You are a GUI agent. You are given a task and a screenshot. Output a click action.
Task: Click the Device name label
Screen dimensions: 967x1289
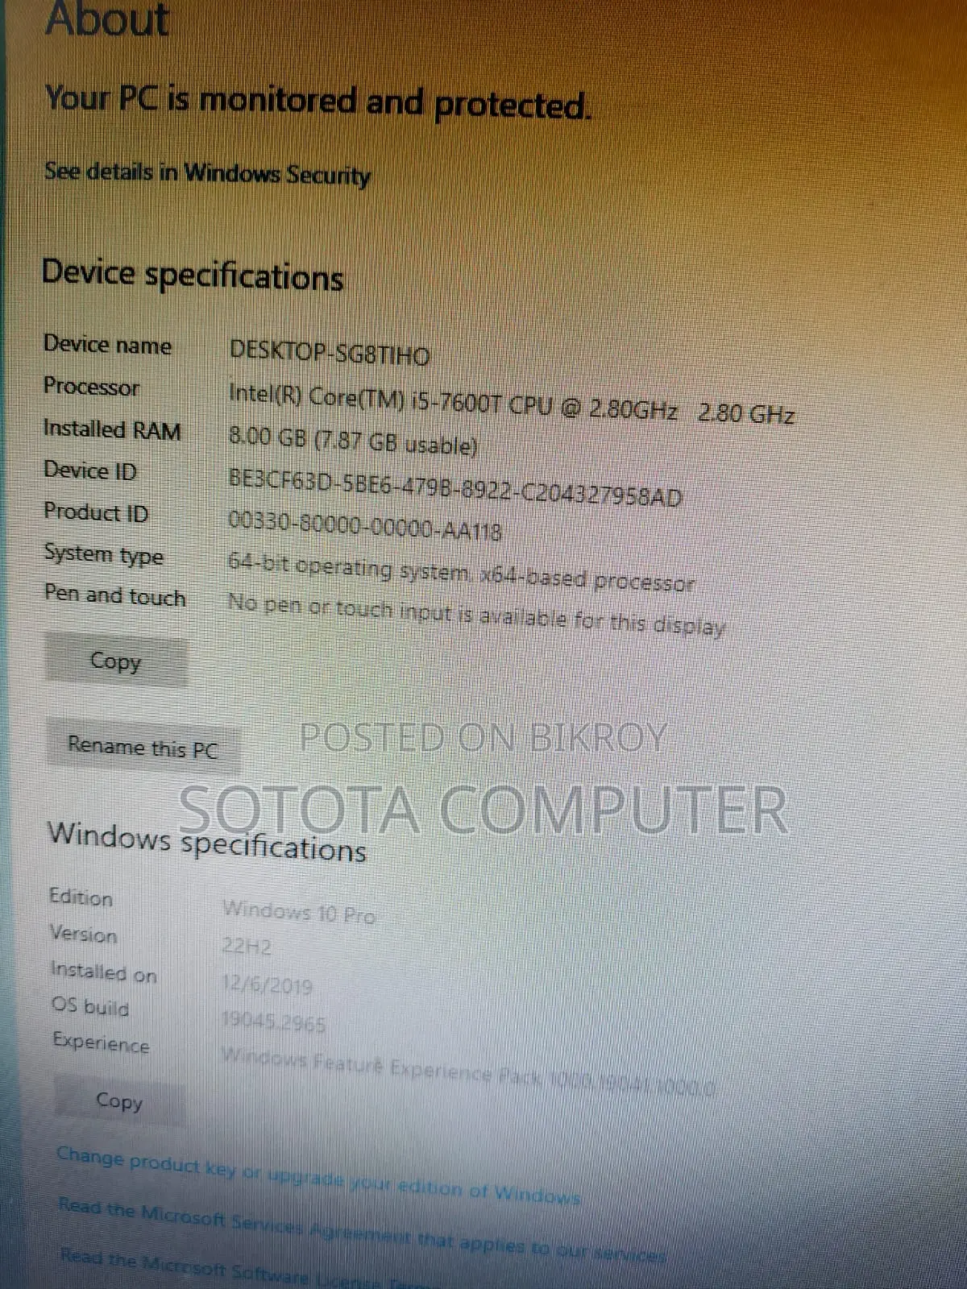[107, 345]
